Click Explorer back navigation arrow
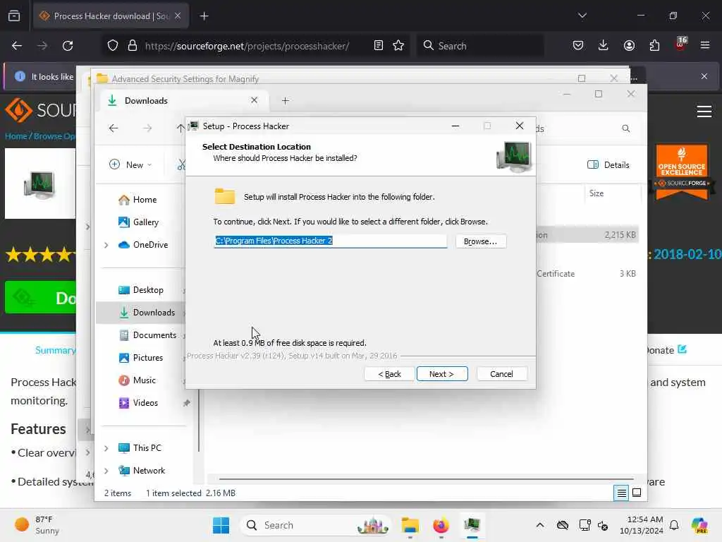Screen dimensions: 722x542 114,128
